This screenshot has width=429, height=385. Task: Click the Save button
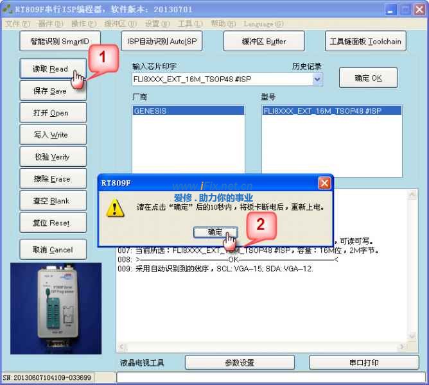point(50,91)
